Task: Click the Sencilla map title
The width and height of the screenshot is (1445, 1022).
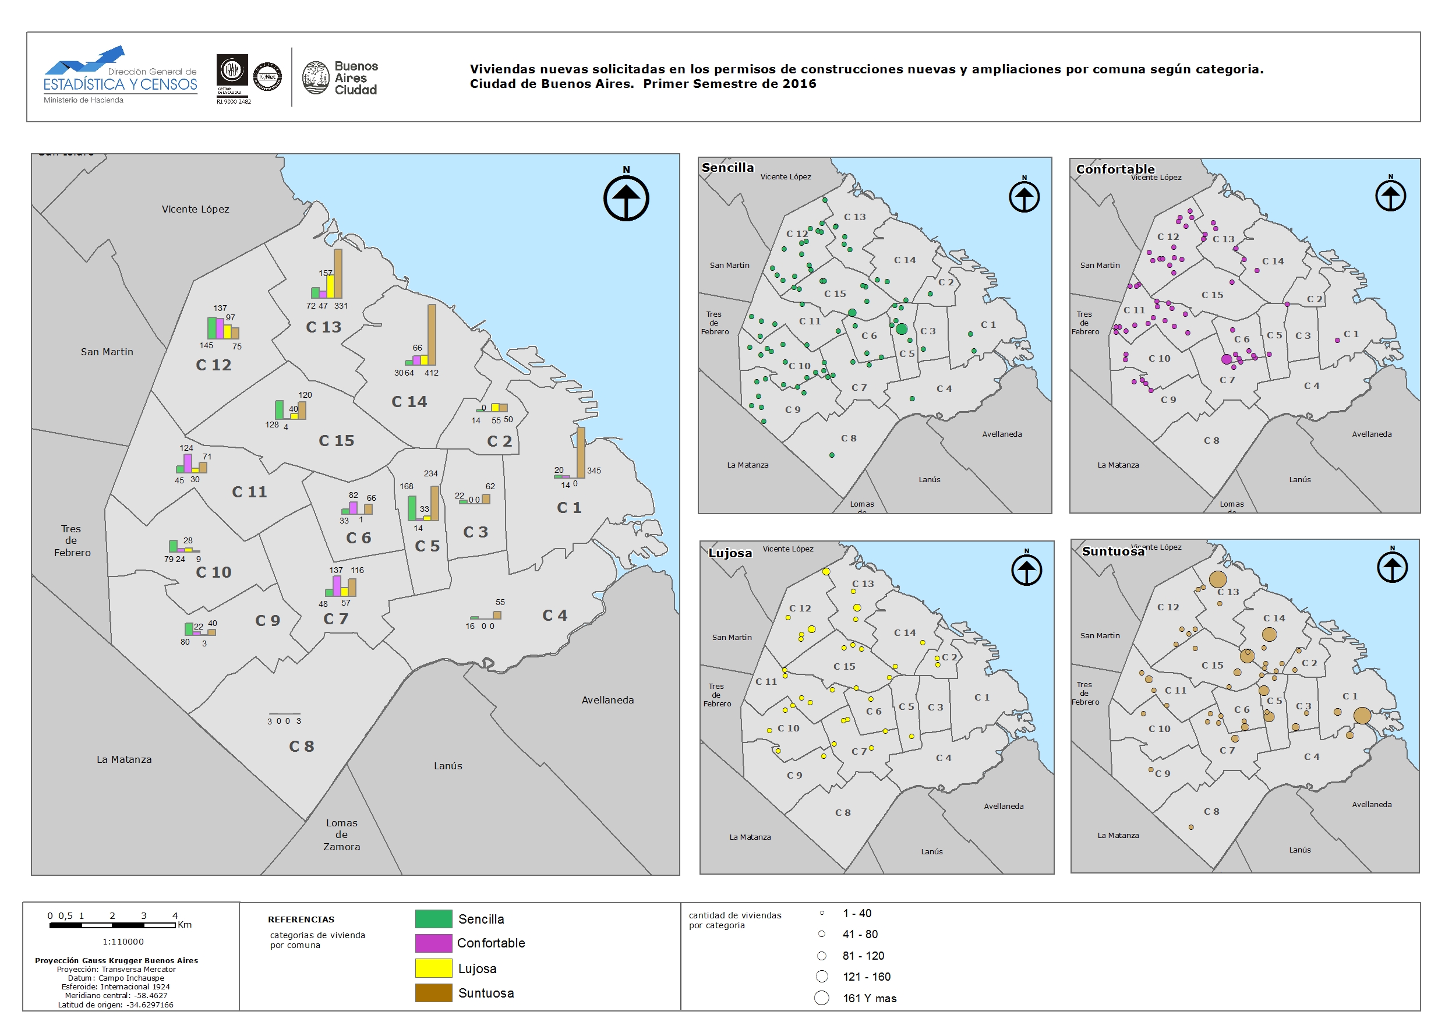Action: point(727,167)
